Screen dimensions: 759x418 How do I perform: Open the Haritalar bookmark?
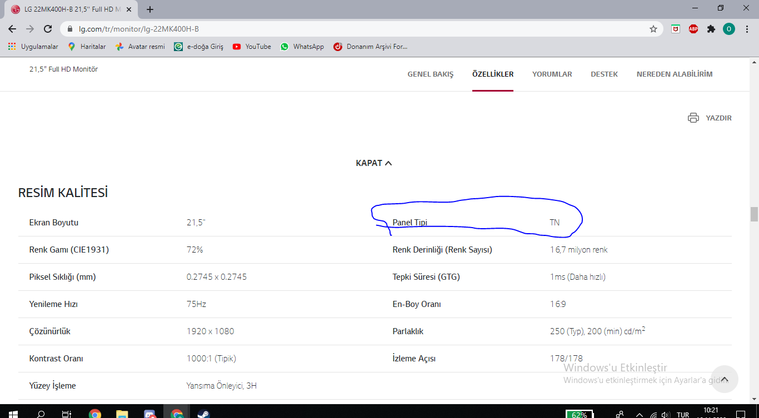[87, 47]
